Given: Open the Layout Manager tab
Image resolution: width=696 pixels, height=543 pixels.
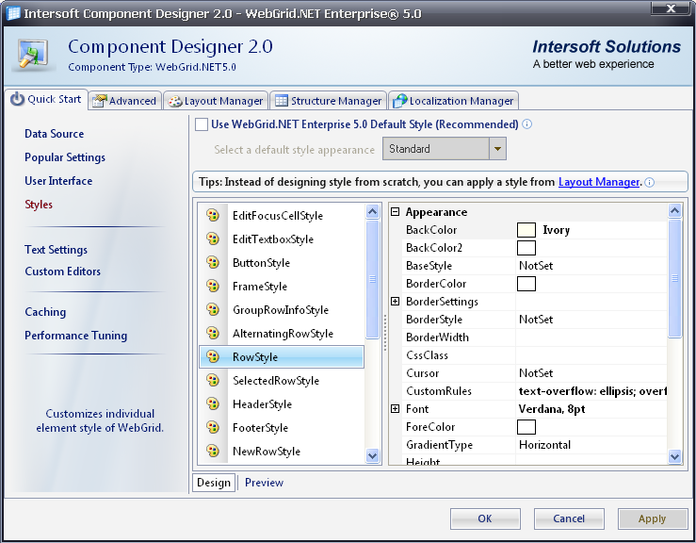Looking at the screenshot, I should point(216,101).
